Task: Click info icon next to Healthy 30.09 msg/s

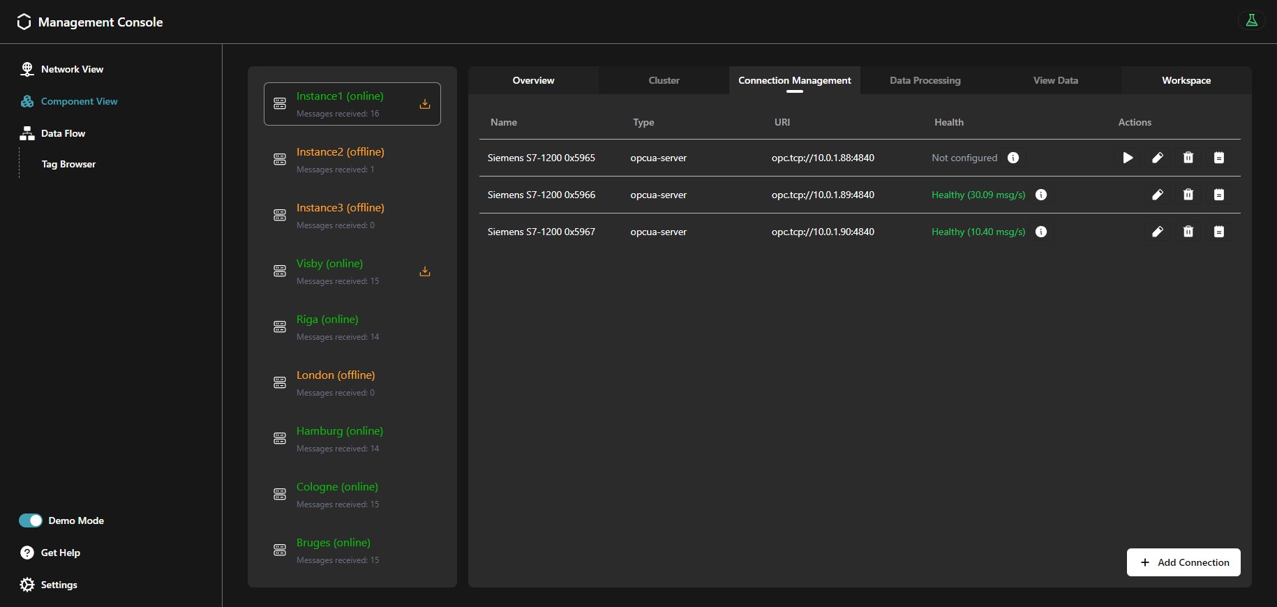Action: coord(1041,195)
